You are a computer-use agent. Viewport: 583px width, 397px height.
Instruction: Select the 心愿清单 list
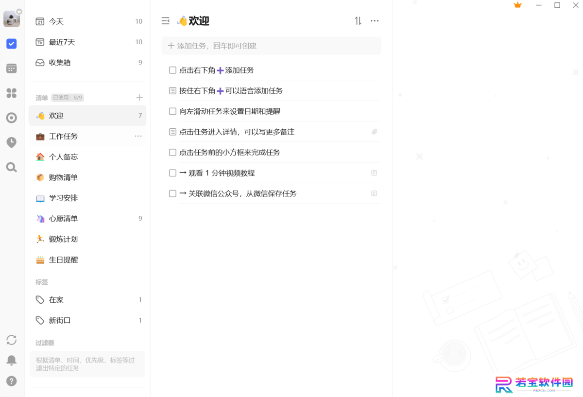point(87,219)
